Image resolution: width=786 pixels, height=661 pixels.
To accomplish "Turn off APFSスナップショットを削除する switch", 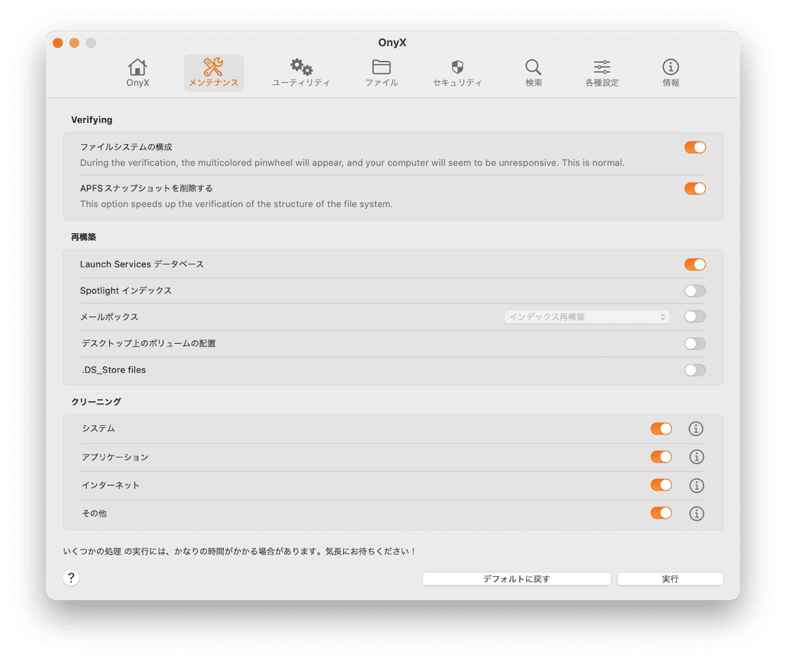I will [x=695, y=189].
